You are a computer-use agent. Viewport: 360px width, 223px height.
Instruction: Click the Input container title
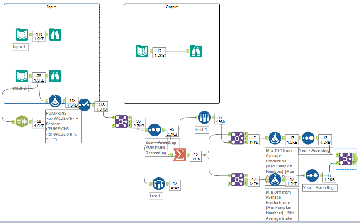pyautogui.click(x=51, y=7)
